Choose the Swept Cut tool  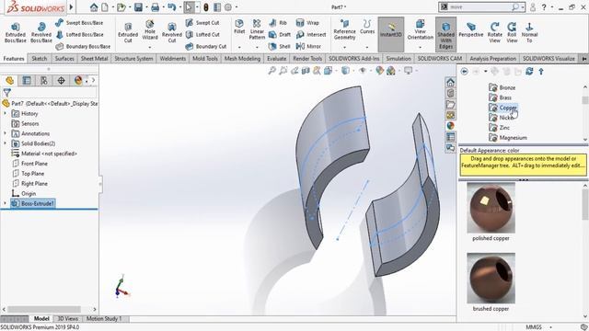point(202,23)
